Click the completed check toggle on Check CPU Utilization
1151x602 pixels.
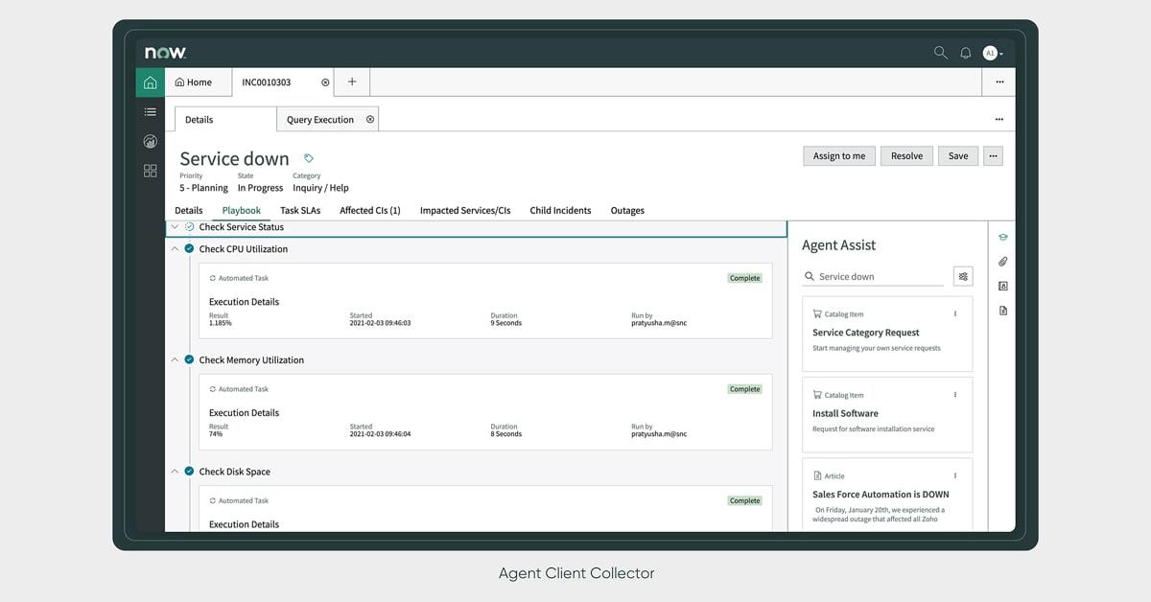click(x=187, y=248)
